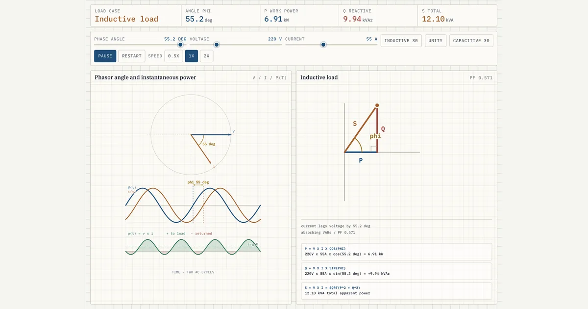This screenshot has height=309, width=588.
Task: Click the 'Q = V x I x SIN(PHI)' formula box
Action: [x=396, y=271]
